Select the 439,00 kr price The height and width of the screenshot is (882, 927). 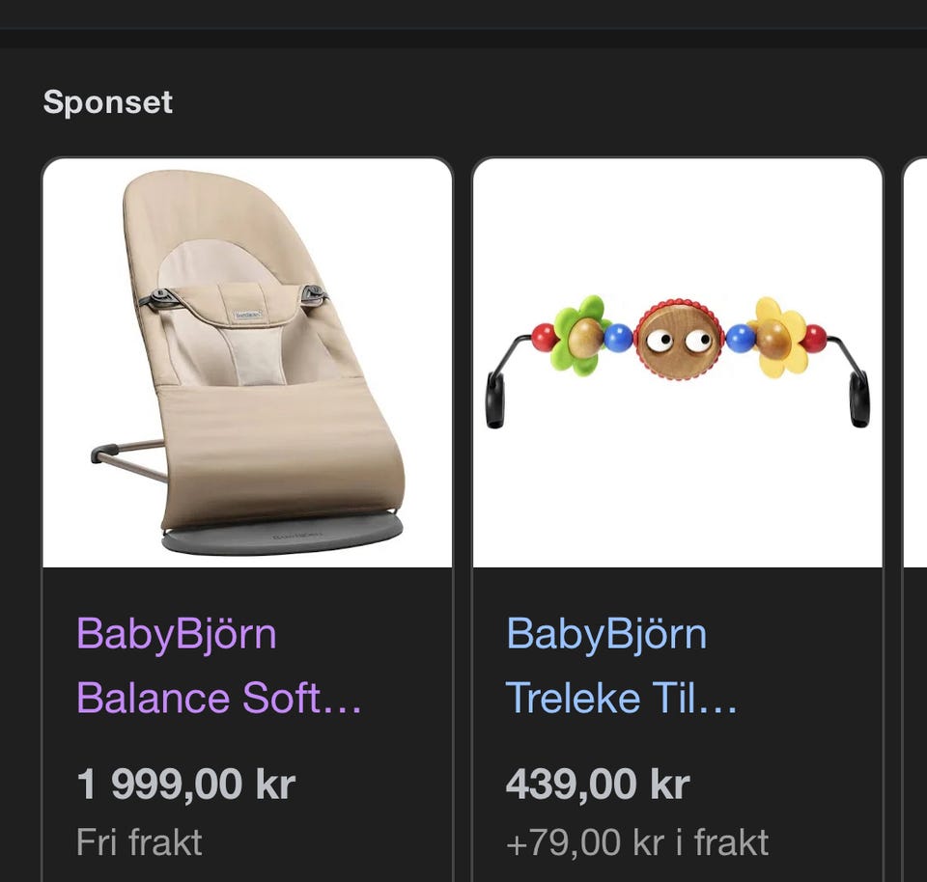coord(598,785)
